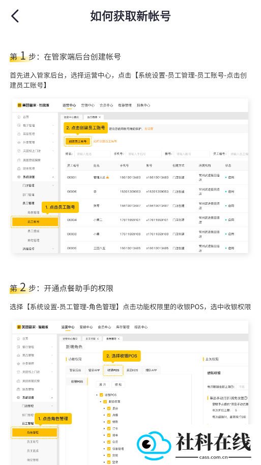Screen dimensions: 261x465
Task: Click the 美团管家 logo in step 1 screenshot
Action: pyautogui.click(x=19, y=105)
